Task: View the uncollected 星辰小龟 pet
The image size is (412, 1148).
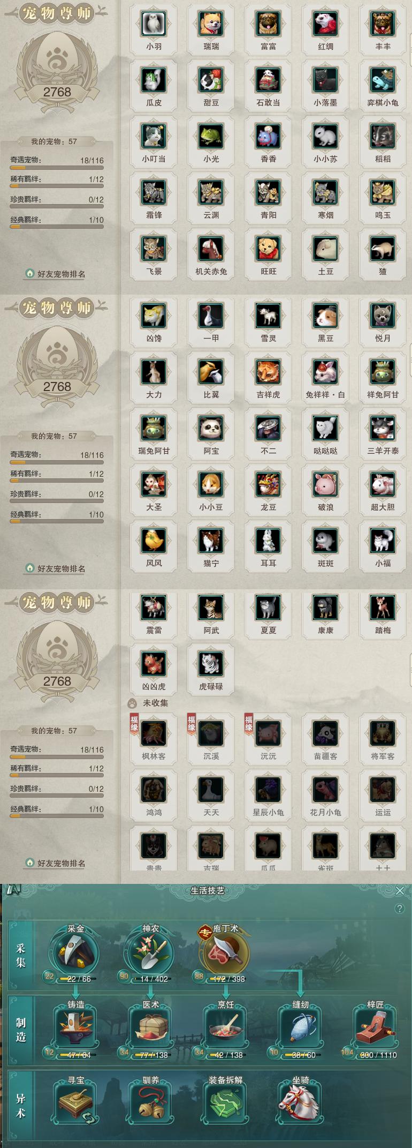Action: 269,790
